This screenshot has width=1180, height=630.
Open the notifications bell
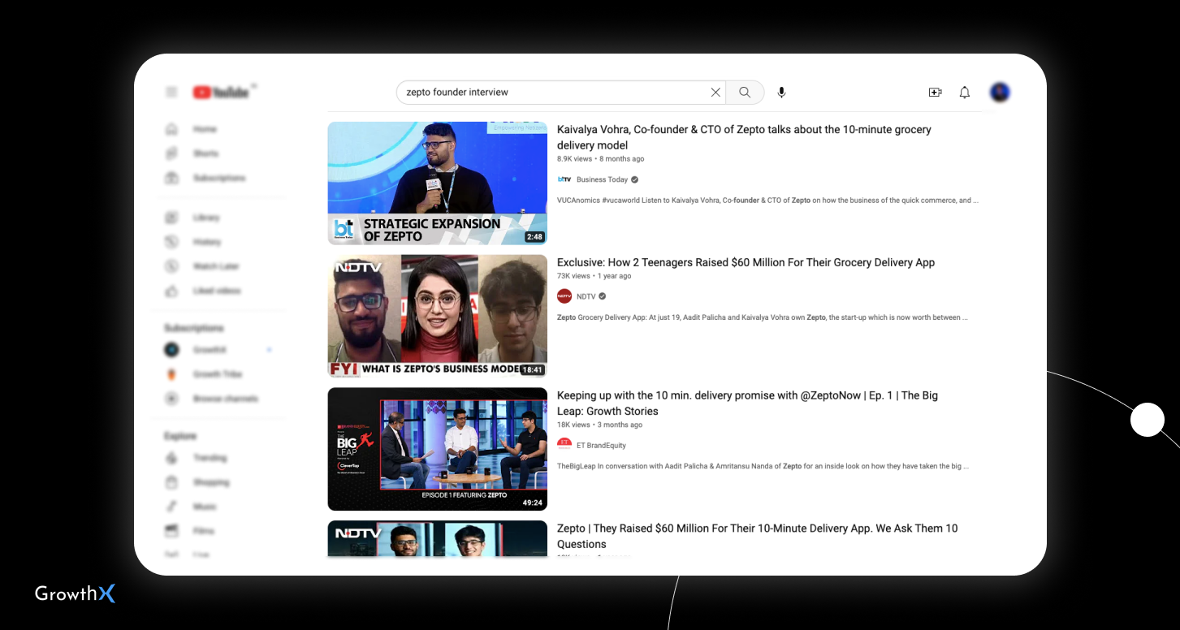point(965,93)
